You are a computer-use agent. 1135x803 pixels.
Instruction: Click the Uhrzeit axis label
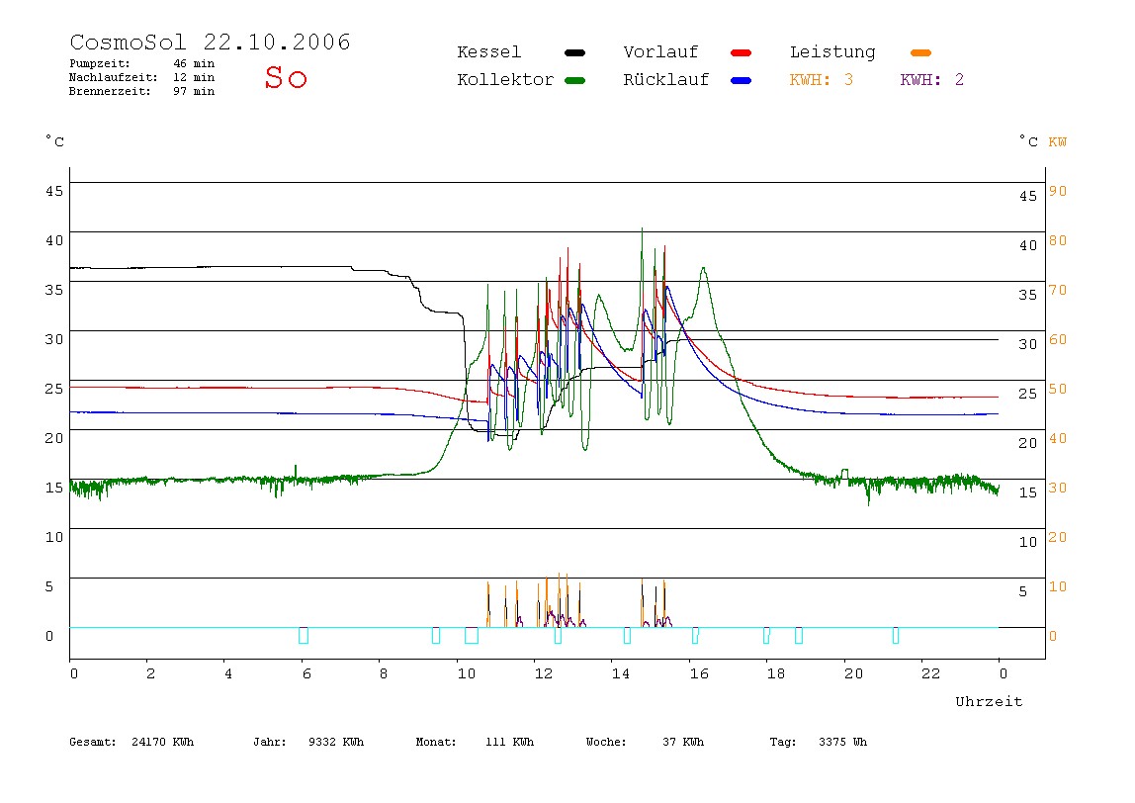pos(989,701)
